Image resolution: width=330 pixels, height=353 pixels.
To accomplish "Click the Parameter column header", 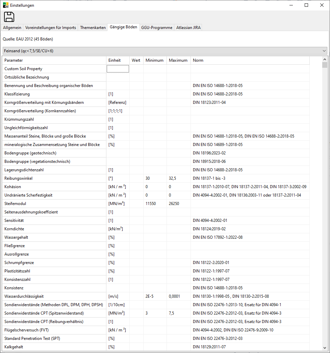I will [x=54, y=60].
